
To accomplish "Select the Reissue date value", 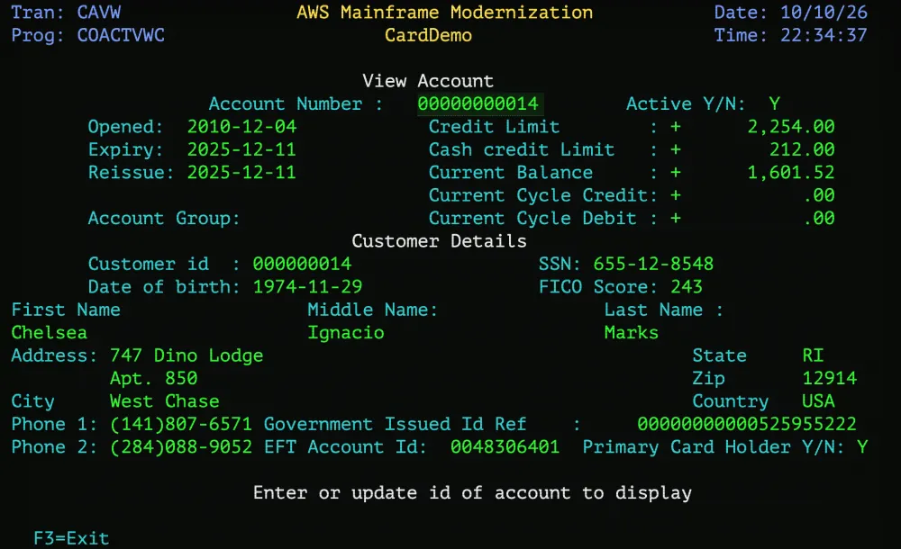I will pos(241,172).
